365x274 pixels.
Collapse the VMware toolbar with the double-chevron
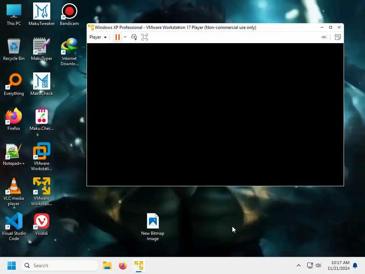pos(324,37)
